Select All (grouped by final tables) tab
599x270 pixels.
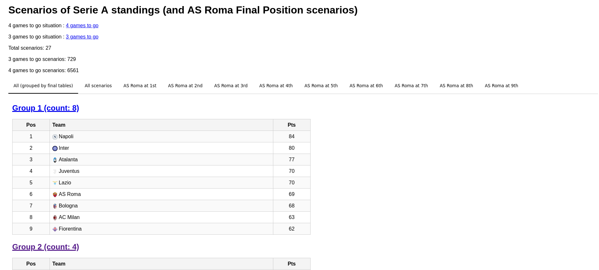(43, 86)
